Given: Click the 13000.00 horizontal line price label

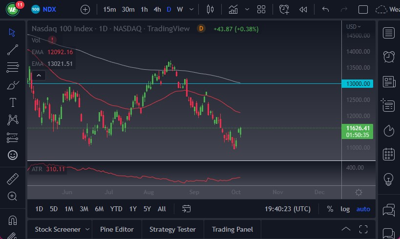Looking at the screenshot, I should (358, 84).
